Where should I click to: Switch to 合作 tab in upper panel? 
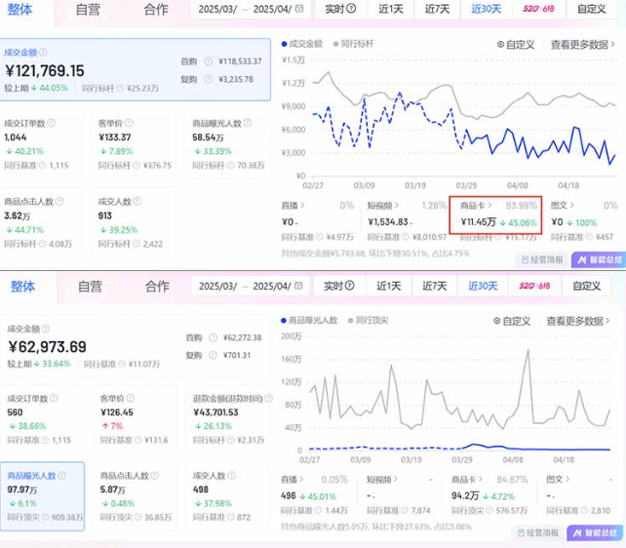click(x=156, y=9)
